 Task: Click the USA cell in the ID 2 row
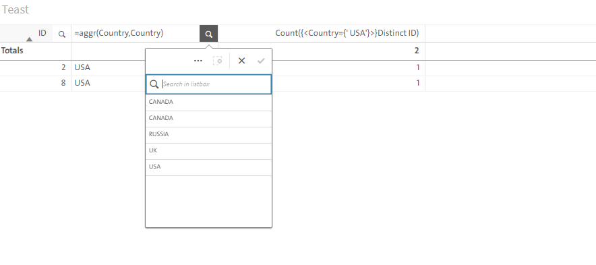point(82,68)
